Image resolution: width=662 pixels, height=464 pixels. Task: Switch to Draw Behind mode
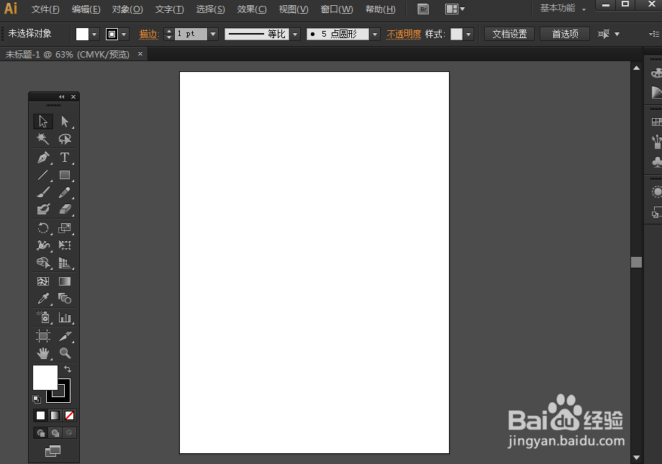click(x=55, y=433)
